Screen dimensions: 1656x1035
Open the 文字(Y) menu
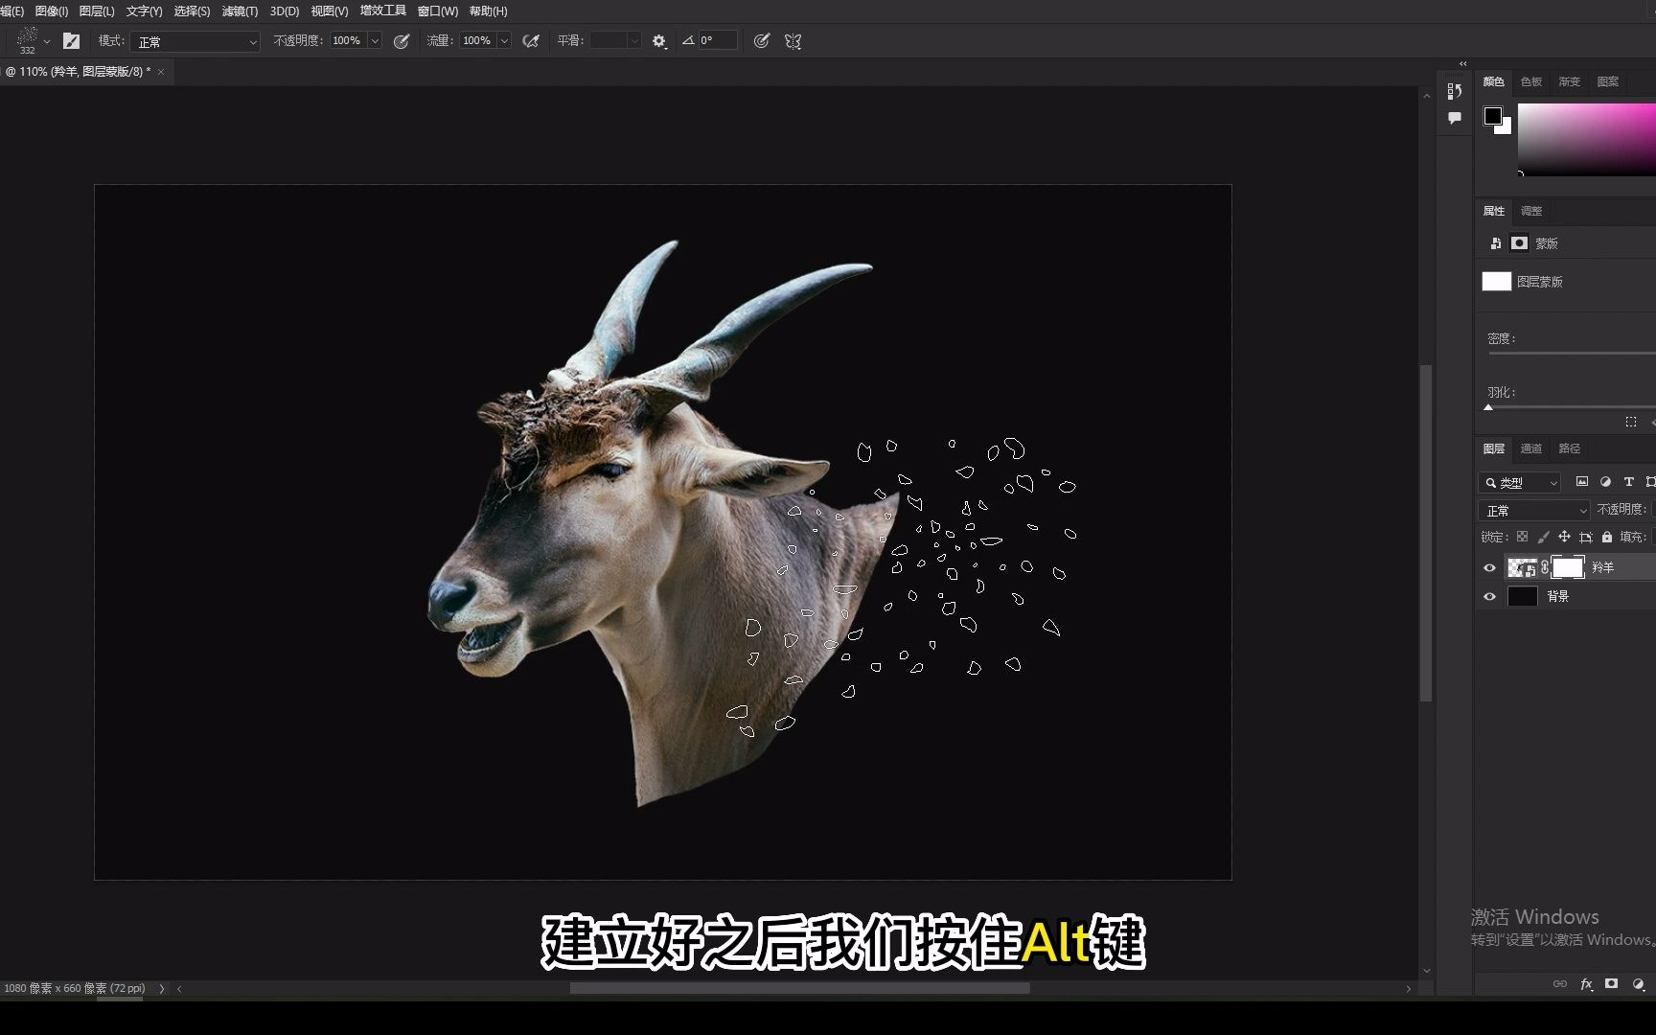[x=144, y=11]
